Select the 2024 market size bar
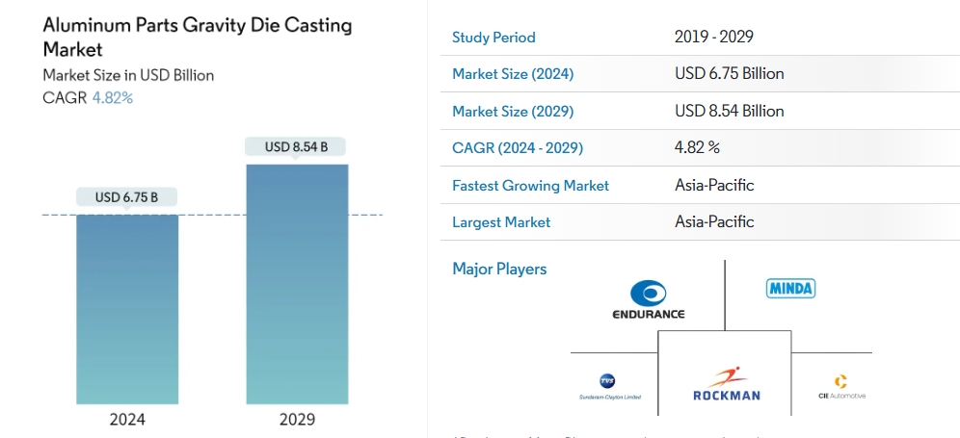Image resolution: width=960 pixels, height=438 pixels. point(127,309)
